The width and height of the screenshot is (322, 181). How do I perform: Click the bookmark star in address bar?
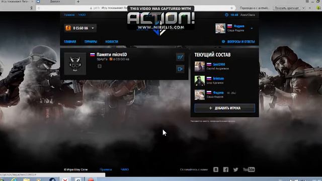click(232, 8)
